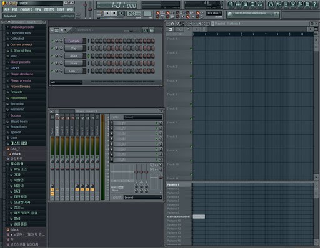Click the document project info icon in top toolbar
The image size is (320, 248).
[x=307, y=4]
